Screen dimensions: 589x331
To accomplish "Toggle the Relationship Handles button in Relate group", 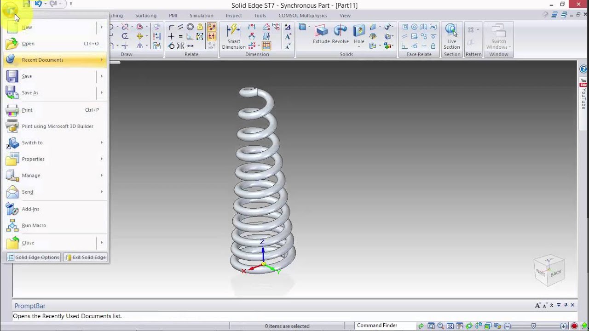I will (212, 36).
